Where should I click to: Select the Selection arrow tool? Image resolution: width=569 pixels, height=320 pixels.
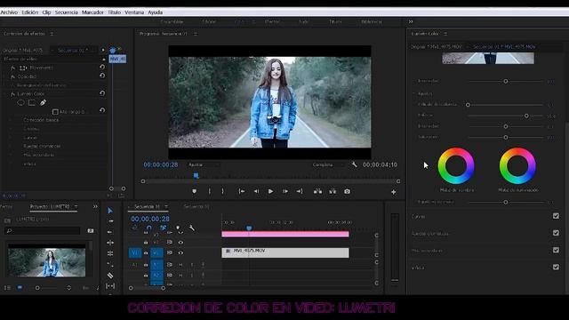coord(110,211)
